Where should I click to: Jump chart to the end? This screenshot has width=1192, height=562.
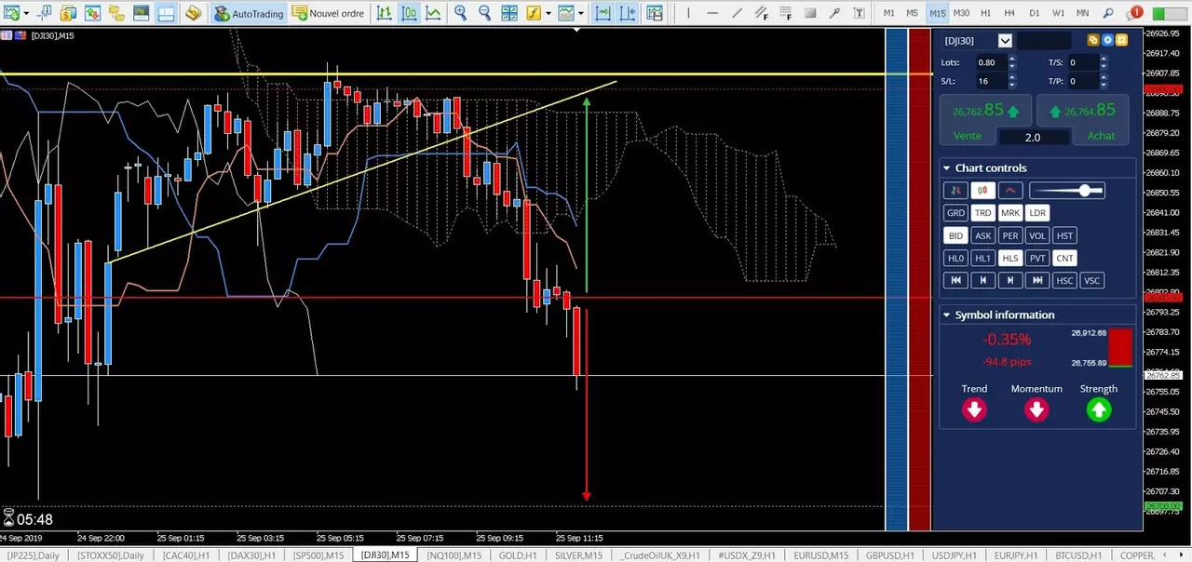1037,280
